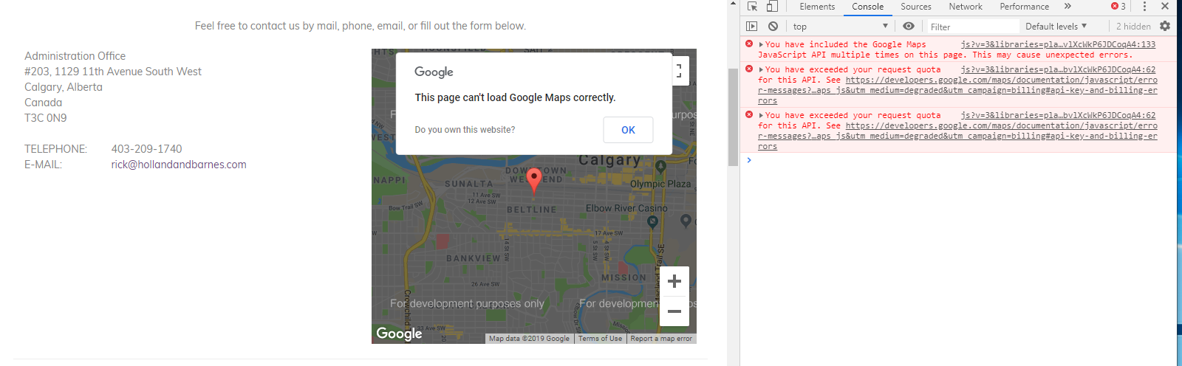Click the 'BELTLINE' map label

coord(531,210)
